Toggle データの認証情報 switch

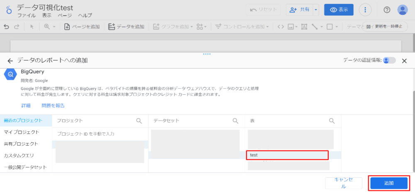pos(389,60)
